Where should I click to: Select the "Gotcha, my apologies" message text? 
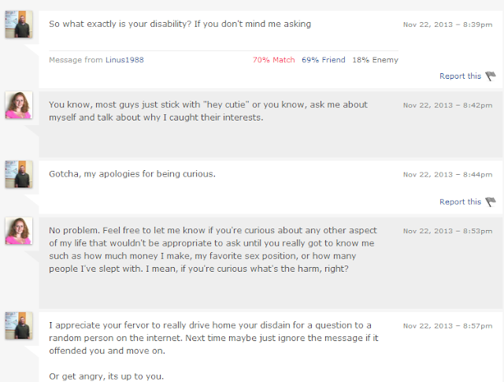coord(132,174)
